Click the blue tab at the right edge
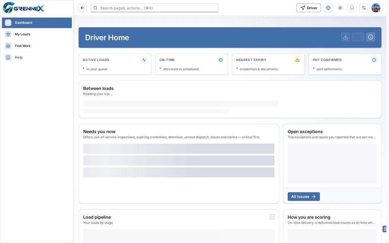 click(385, 229)
